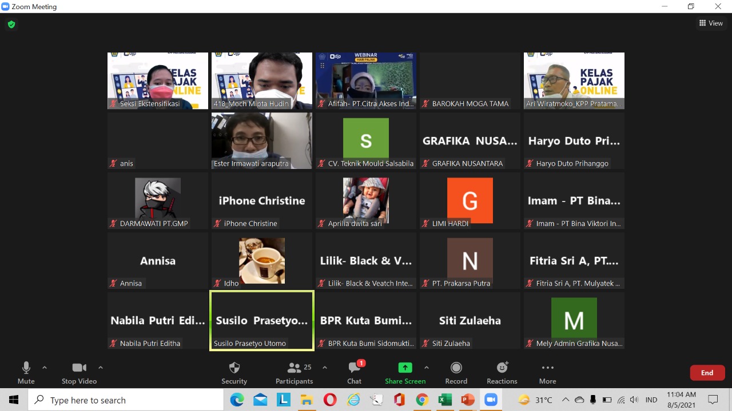Select Susilo Prasetyo Utomo's highlighted video tile
This screenshot has height=411, width=732.
pos(262,320)
